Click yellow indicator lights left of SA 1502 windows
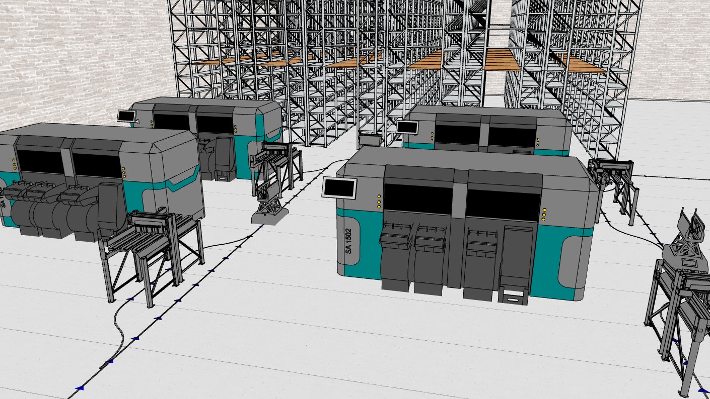Viewport: 710px width, 399px height. (x=379, y=201)
